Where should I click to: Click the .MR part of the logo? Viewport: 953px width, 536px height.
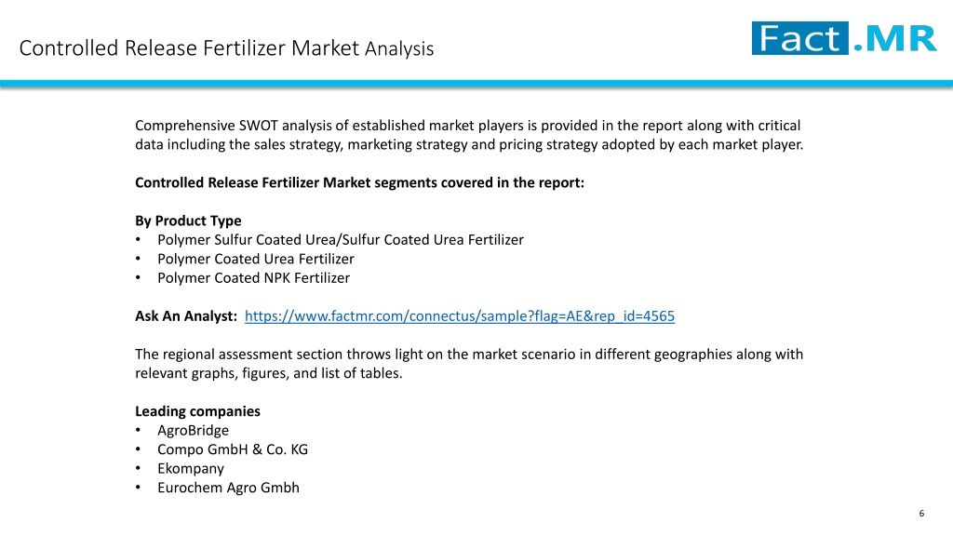[x=894, y=38]
